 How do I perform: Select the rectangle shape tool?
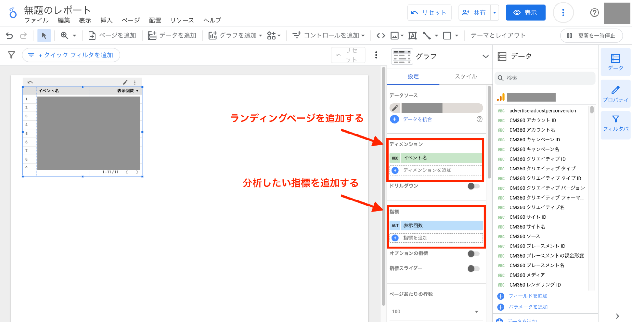[x=447, y=36]
